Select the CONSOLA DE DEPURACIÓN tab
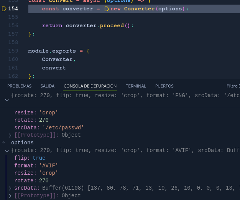The height and width of the screenshot is (200, 240). tap(90, 86)
